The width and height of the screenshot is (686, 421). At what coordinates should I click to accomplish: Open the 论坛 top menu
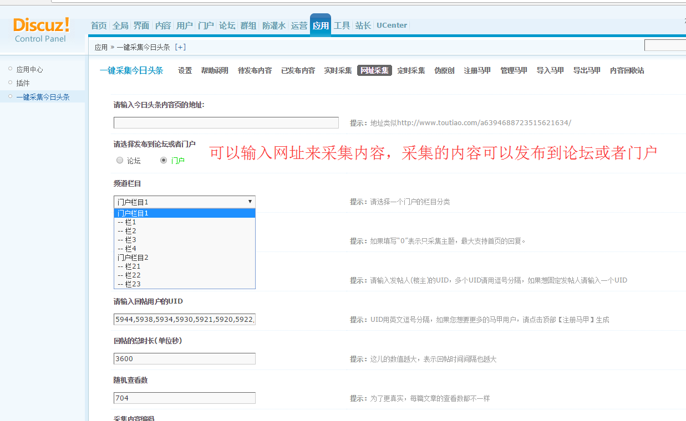(227, 25)
